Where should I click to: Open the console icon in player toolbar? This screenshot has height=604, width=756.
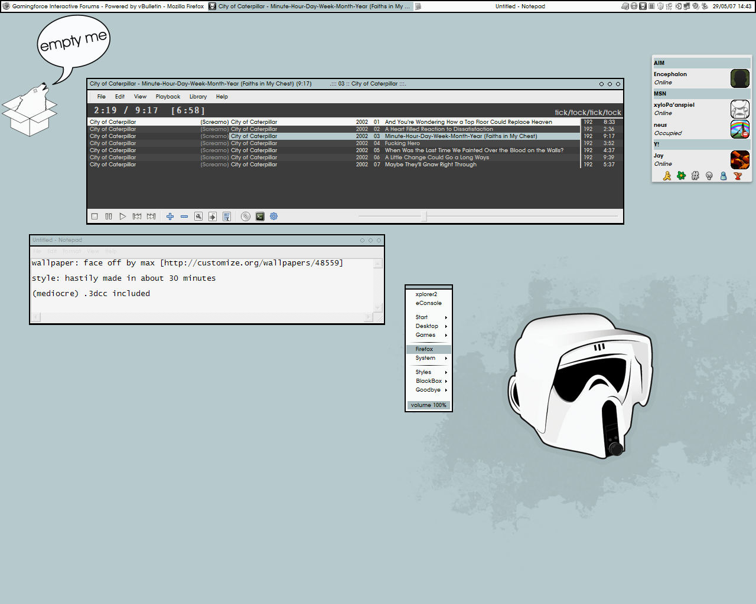[x=260, y=216]
